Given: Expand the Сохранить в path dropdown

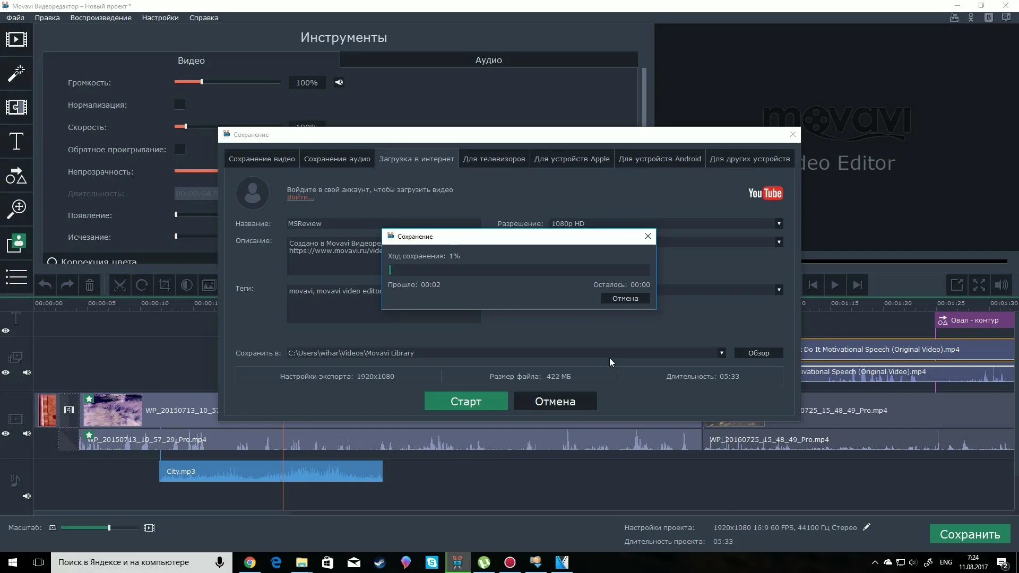Looking at the screenshot, I should [721, 353].
